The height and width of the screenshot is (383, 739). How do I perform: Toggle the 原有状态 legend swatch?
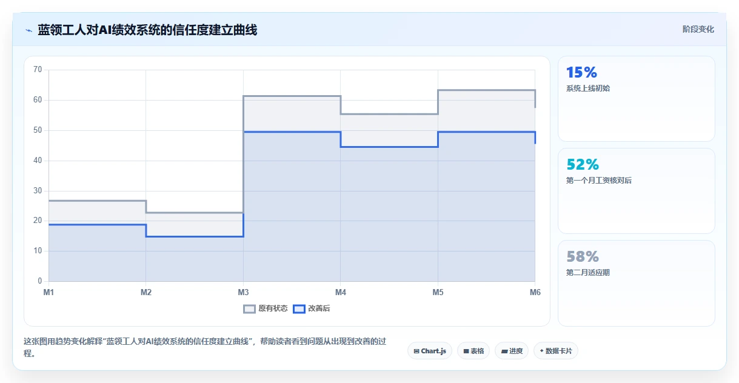click(249, 308)
